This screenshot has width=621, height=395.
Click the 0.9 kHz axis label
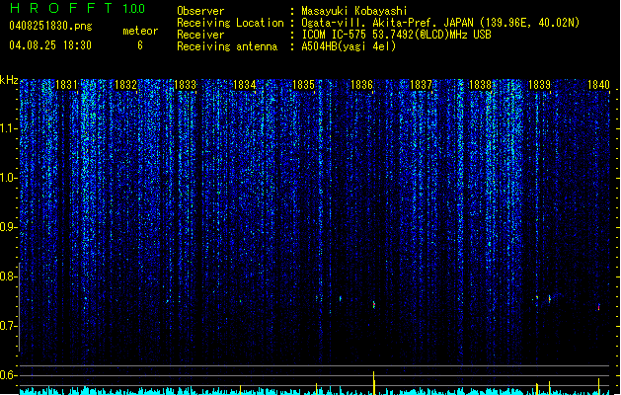(x=8, y=227)
